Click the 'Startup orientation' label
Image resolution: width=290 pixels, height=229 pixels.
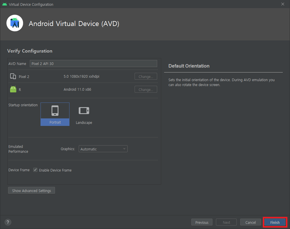(x=23, y=105)
